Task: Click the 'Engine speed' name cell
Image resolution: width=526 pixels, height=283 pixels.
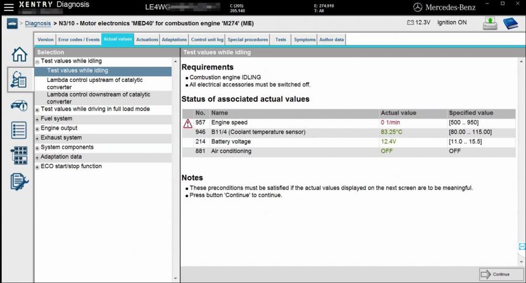Action: 229,123
